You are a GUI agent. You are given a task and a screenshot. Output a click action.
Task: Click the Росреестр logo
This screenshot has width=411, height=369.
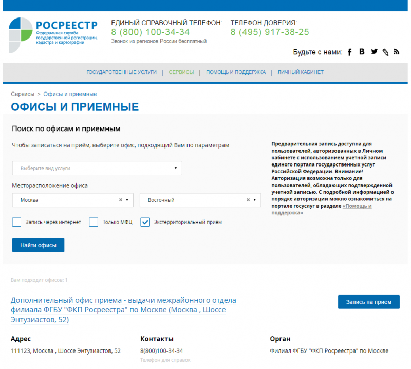[53, 35]
